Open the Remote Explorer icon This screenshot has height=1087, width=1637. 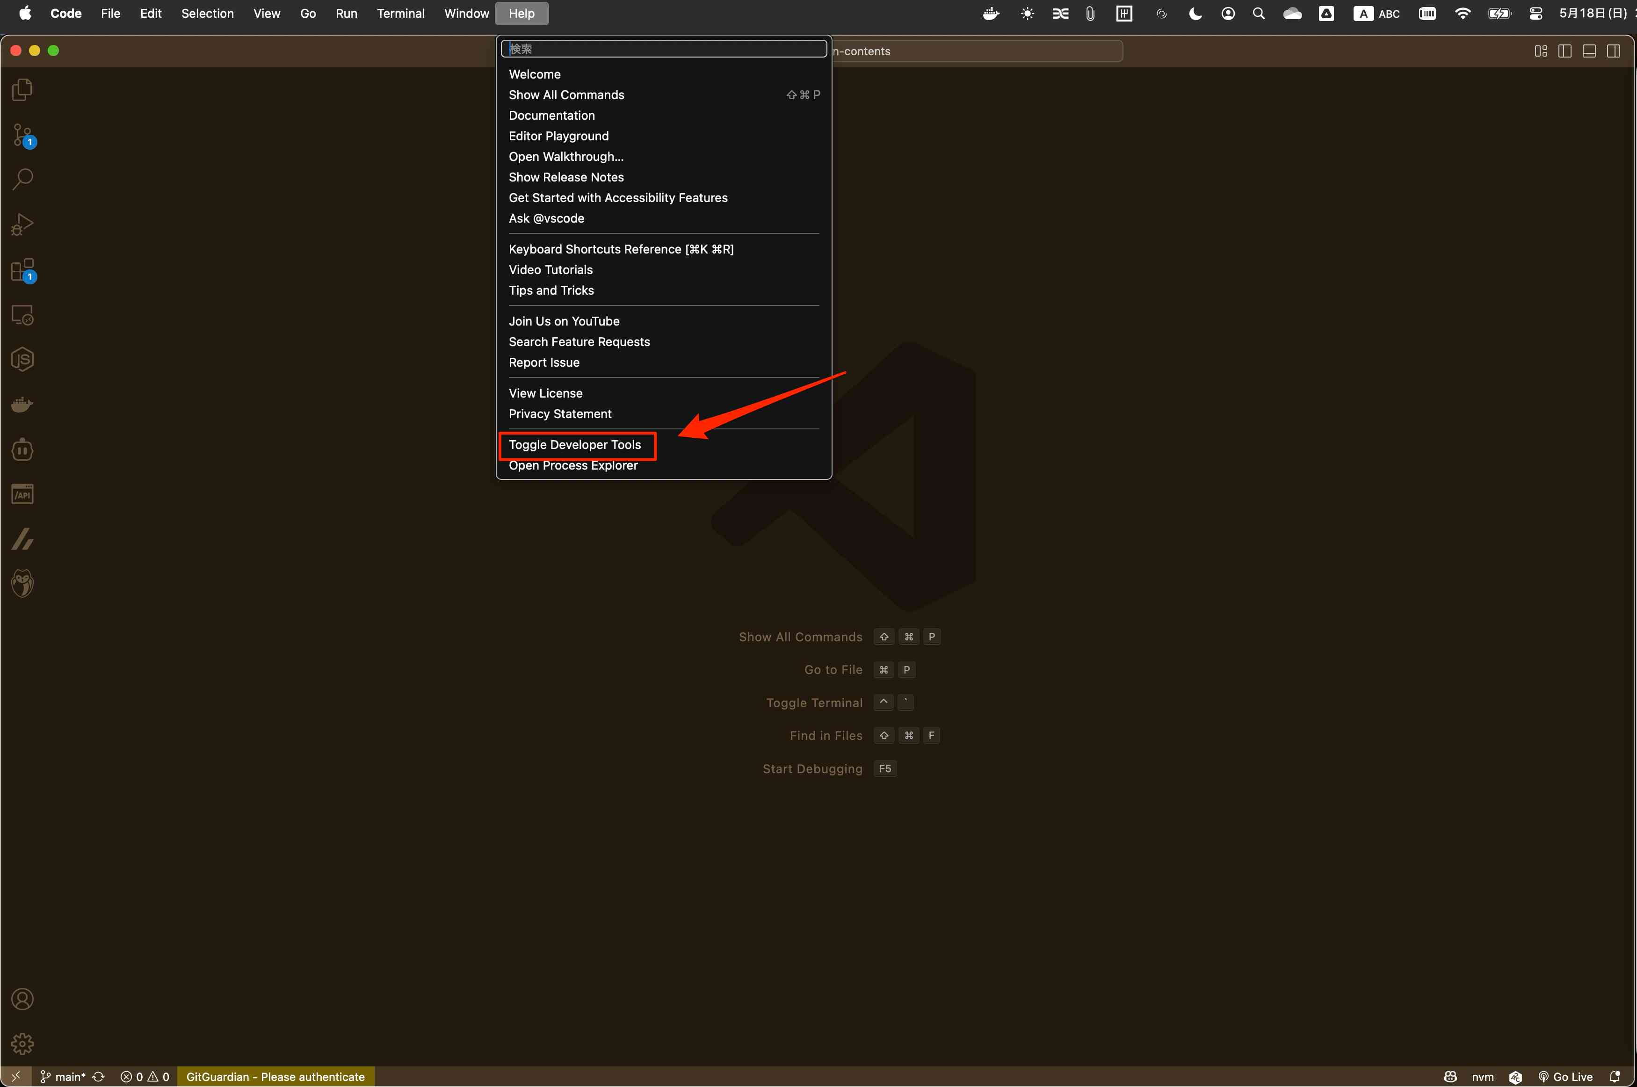tap(22, 315)
